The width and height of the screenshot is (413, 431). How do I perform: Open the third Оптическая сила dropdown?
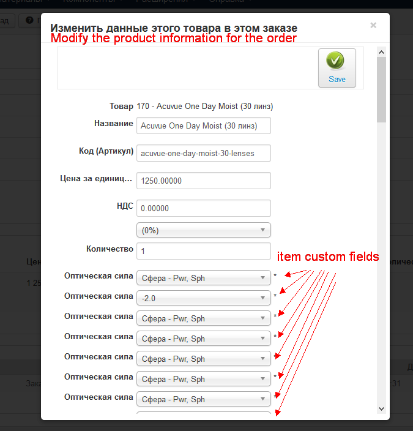(204, 318)
